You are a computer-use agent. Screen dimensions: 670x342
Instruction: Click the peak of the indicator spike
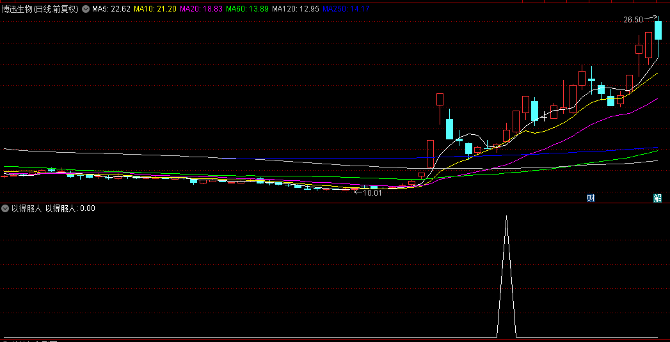point(507,217)
